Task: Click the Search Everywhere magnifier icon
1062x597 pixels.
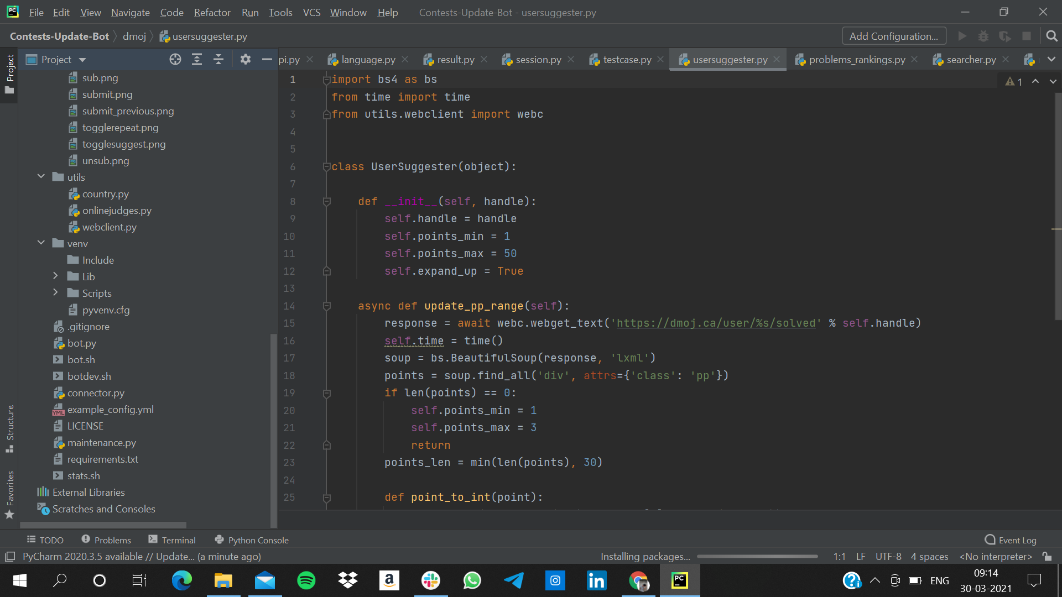Action: pyautogui.click(x=1051, y=36)
